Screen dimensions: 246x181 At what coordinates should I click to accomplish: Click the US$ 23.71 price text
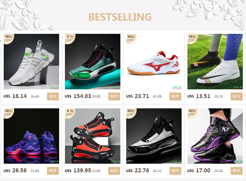138,96
